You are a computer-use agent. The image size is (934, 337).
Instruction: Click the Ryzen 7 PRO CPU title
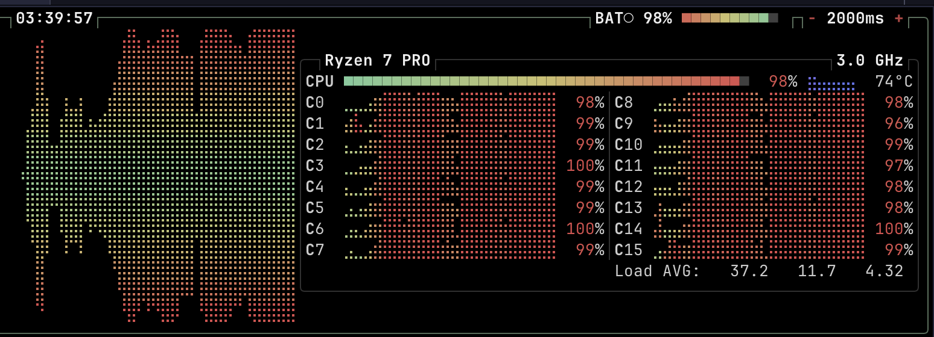point(377,61)
